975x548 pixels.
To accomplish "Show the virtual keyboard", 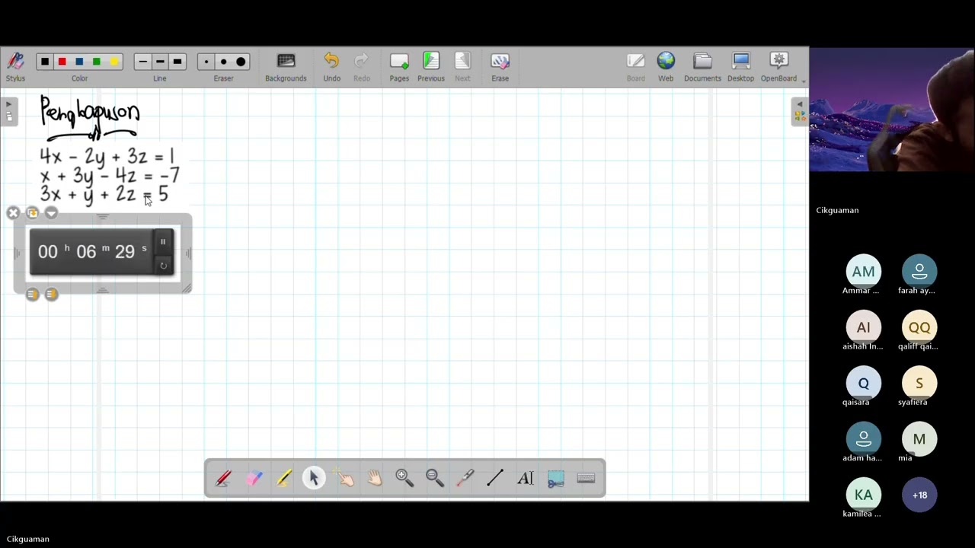I will click(586, 478).
